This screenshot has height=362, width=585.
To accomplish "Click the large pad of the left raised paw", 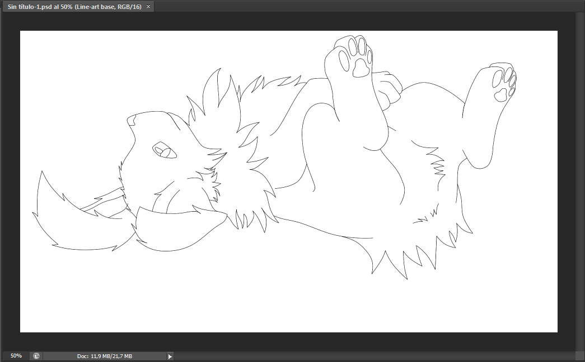I will (361, 68).
